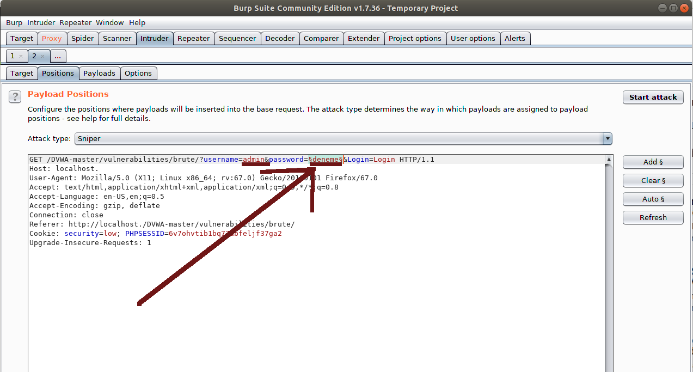Screen dimensions: 693x372
Task: Close attack tab 1 with its x
Action: (x=21, y=56)
